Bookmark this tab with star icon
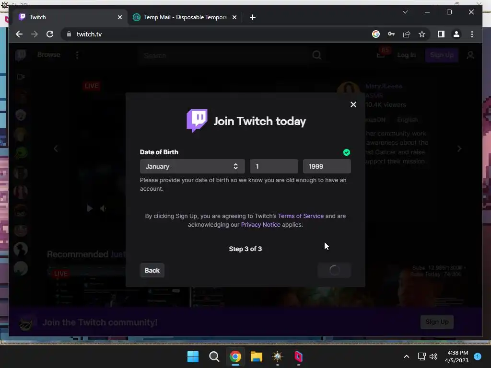This screenshot has height=368, width=491. 422,34
